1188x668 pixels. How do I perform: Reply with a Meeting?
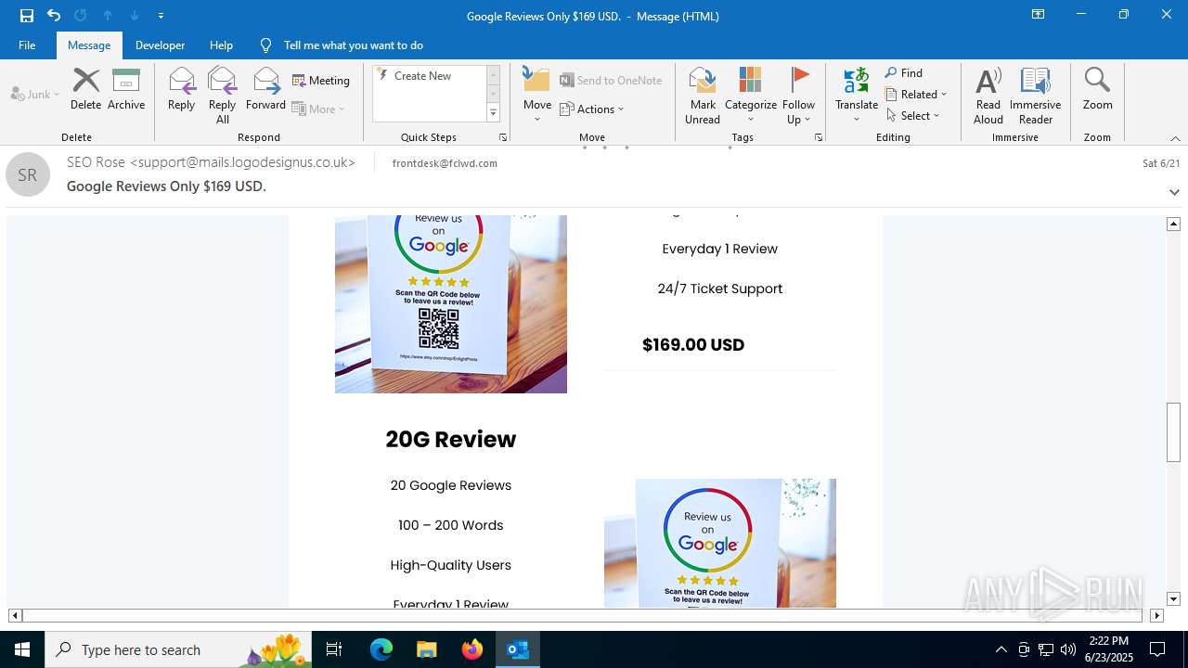tap(321, 81)
